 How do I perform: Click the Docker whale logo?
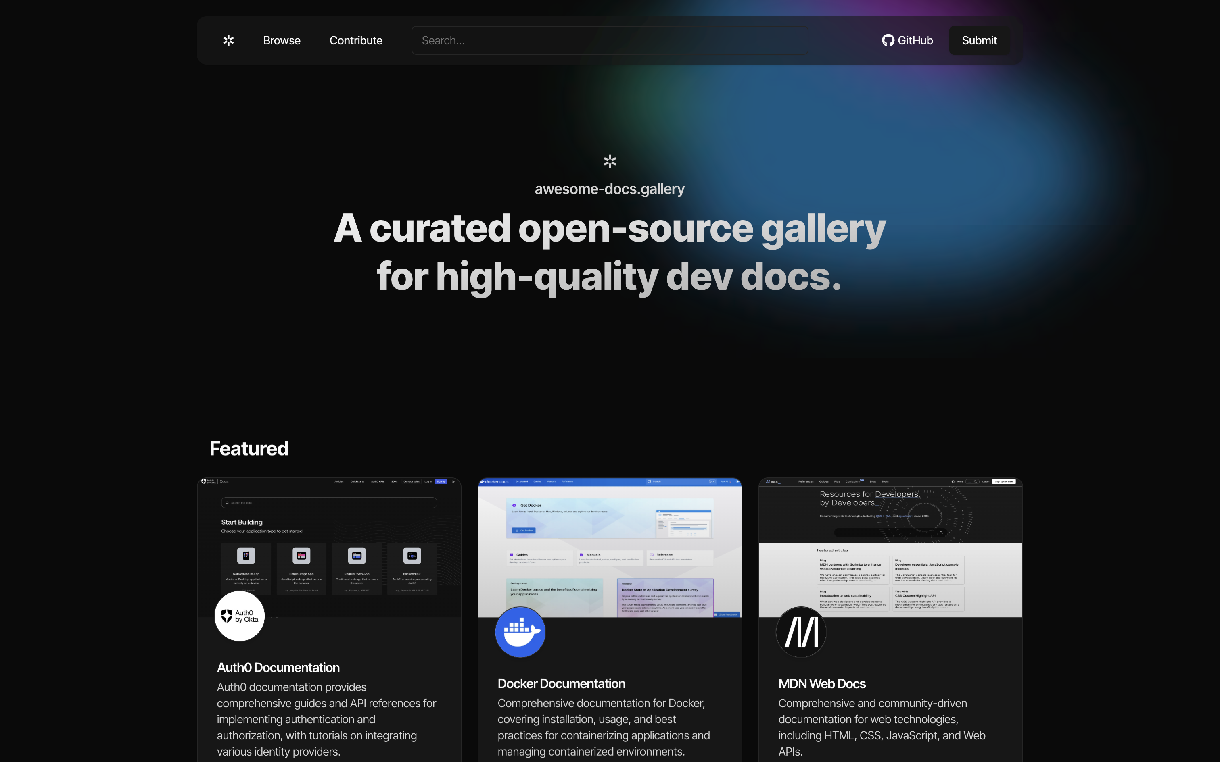(520, 632)
